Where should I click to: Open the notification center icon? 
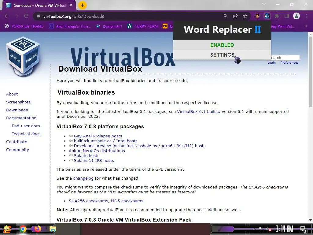303,229
